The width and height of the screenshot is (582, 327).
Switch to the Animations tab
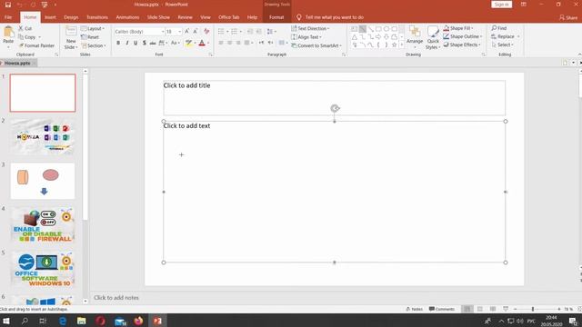[x=127, y=17]
